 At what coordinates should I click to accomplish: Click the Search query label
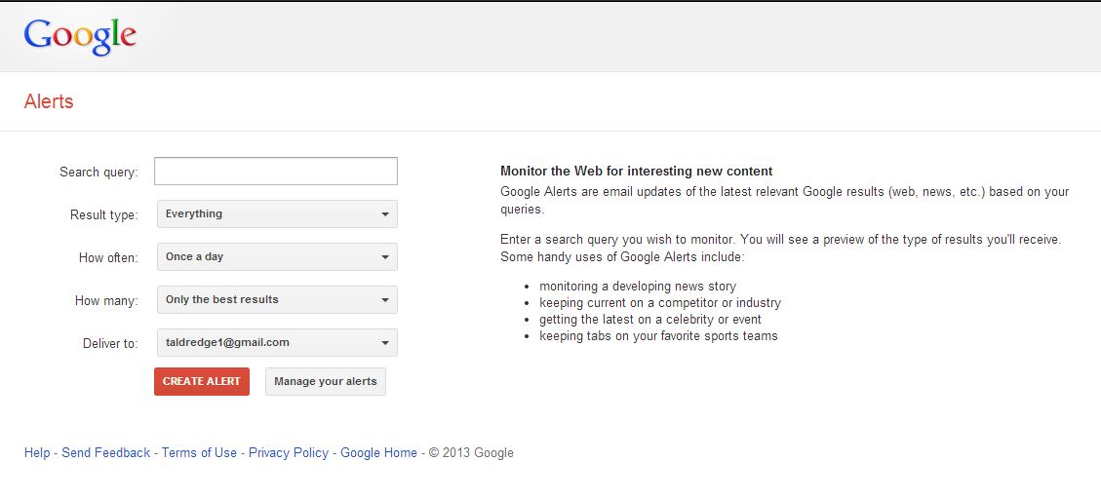98,172
